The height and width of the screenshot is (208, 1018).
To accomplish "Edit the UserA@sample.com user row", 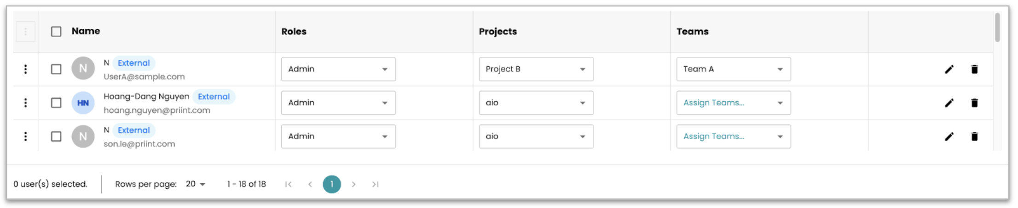I will tap(949, 69).
